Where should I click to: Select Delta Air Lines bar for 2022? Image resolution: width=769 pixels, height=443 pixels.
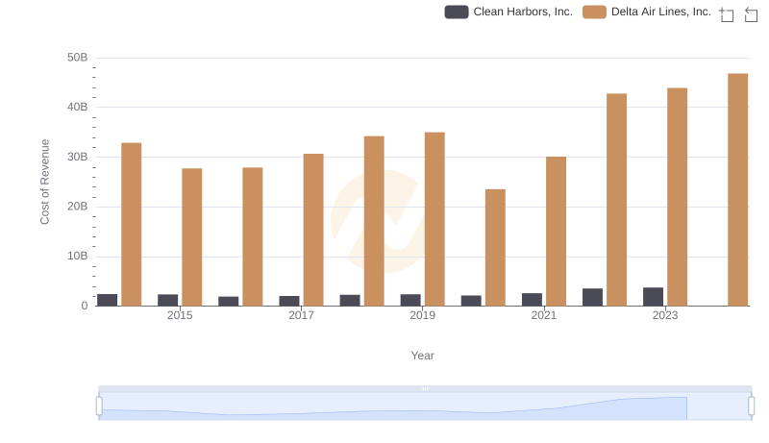pos(616,200)
